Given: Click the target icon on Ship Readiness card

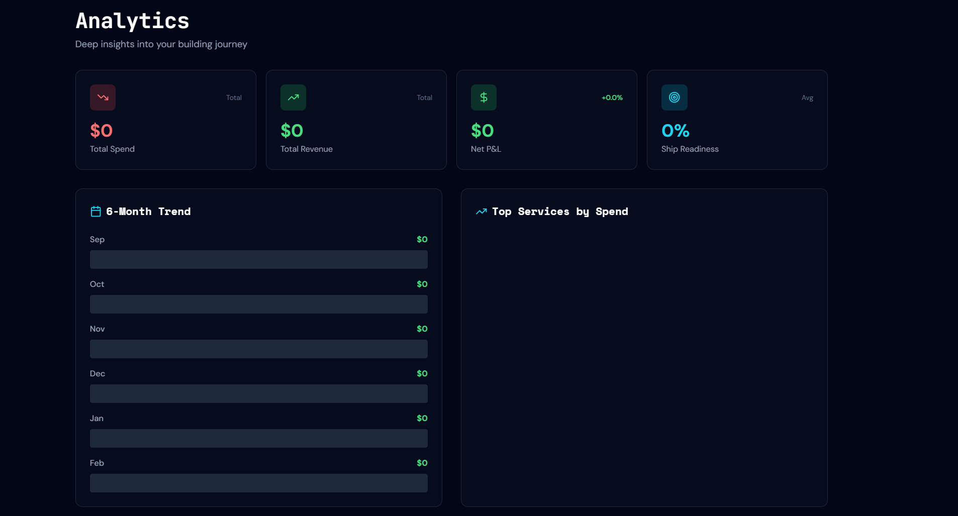Looking at the screenshot, I should [x=674, y=97].
